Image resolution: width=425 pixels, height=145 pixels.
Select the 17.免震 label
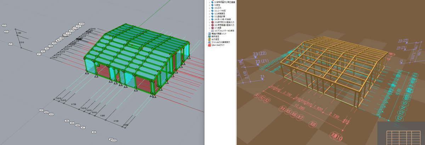click(217, 28)
